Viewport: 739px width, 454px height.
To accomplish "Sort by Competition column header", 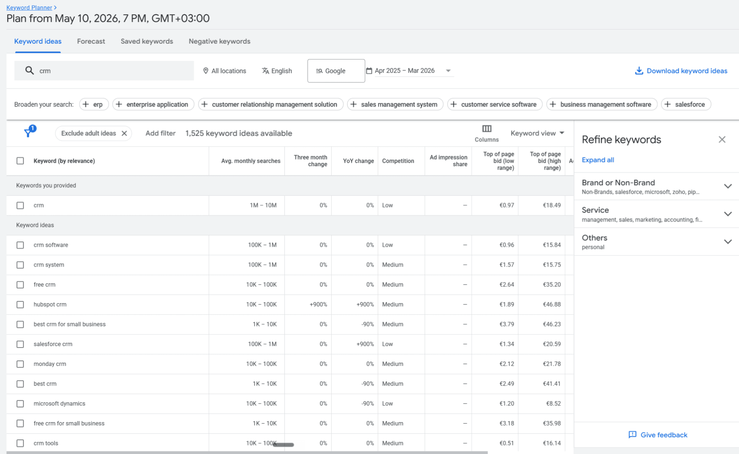I will (x=398, y=161).
